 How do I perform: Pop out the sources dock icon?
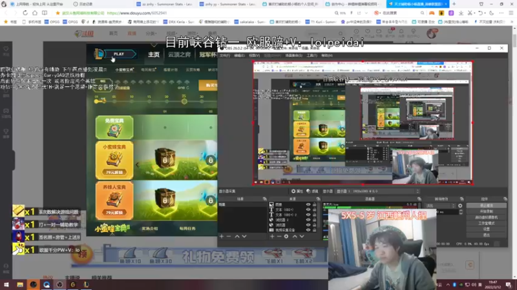[318, 199]
